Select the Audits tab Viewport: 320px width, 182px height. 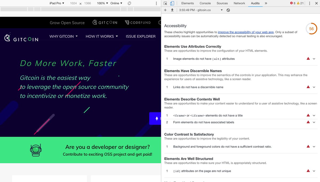tap(255, 3)
